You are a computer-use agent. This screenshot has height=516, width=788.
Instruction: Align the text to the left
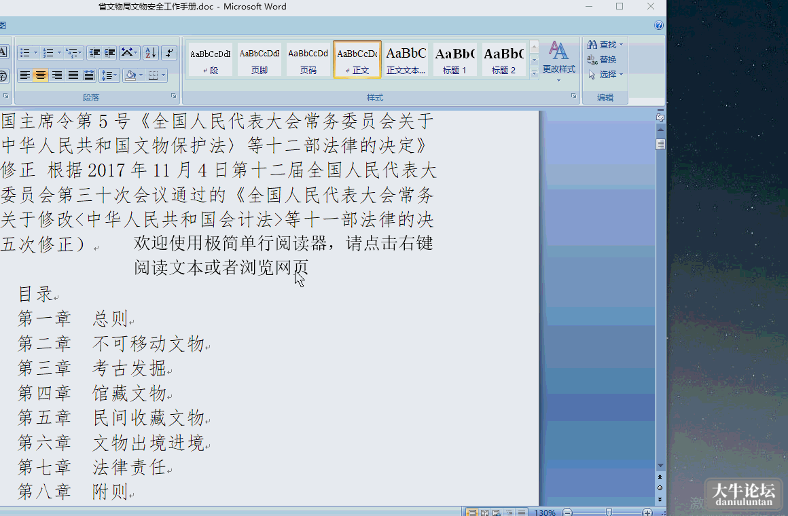[24, 75]
